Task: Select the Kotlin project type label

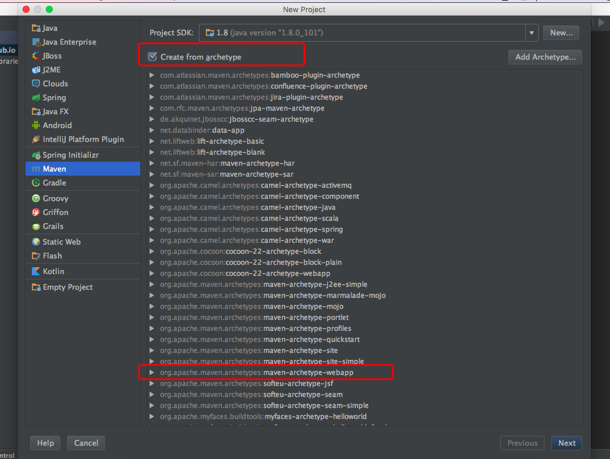Action: [54, 271]
